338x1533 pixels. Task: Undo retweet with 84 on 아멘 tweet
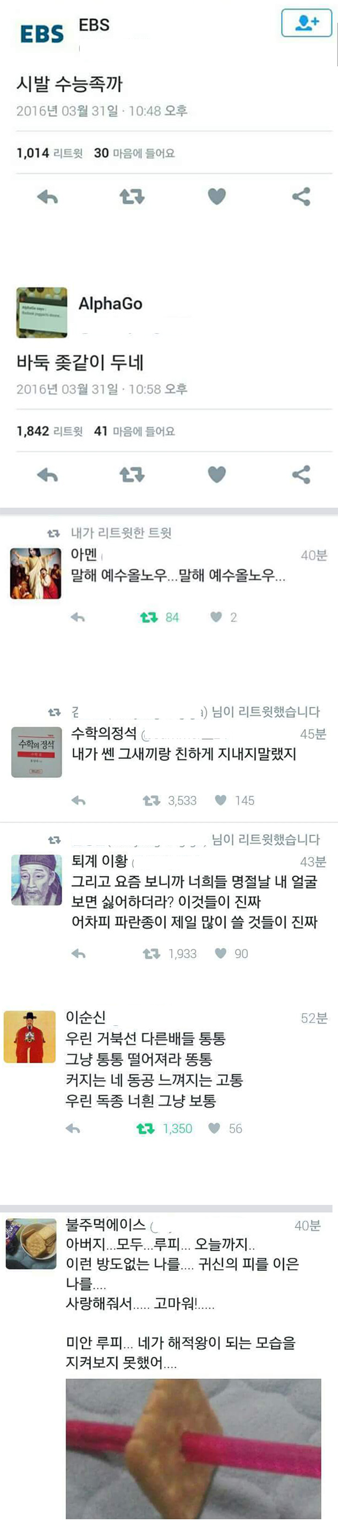click(x=159, y=617)
